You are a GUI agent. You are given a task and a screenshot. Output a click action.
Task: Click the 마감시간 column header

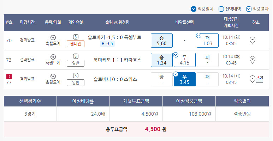(x=27, y=22)
